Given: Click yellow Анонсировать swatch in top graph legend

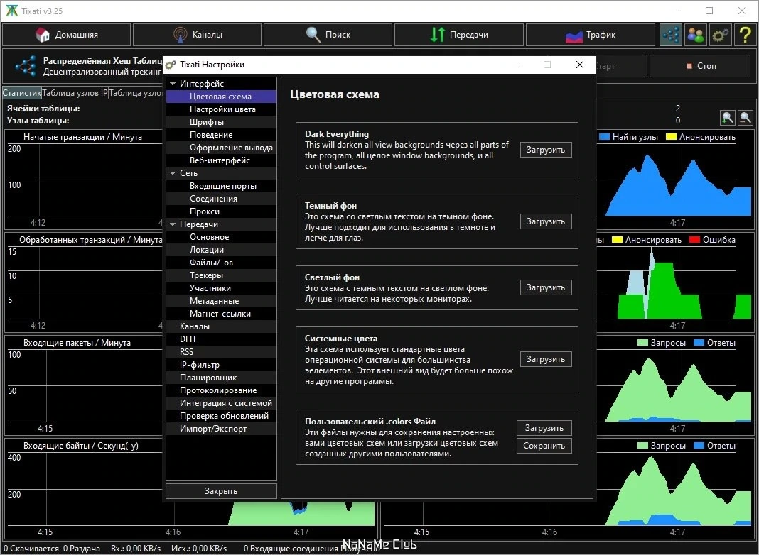Looking at the screenshot, I should tap(671, 137).
